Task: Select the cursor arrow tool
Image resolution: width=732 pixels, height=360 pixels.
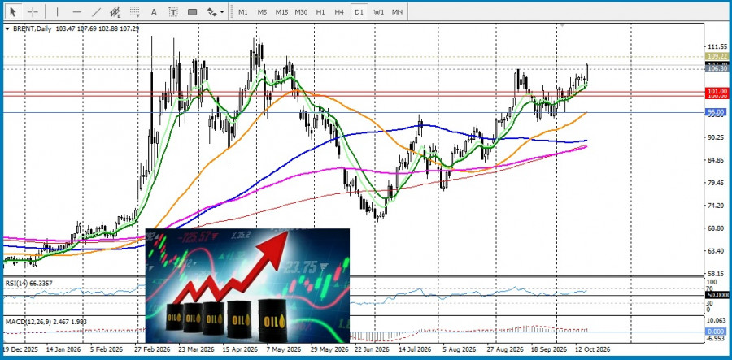Action: pos(13,11)
